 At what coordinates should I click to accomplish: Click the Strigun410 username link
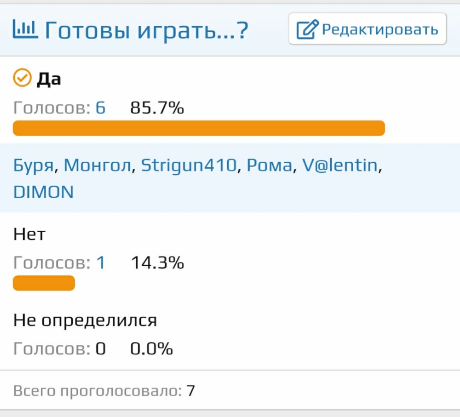189,165
